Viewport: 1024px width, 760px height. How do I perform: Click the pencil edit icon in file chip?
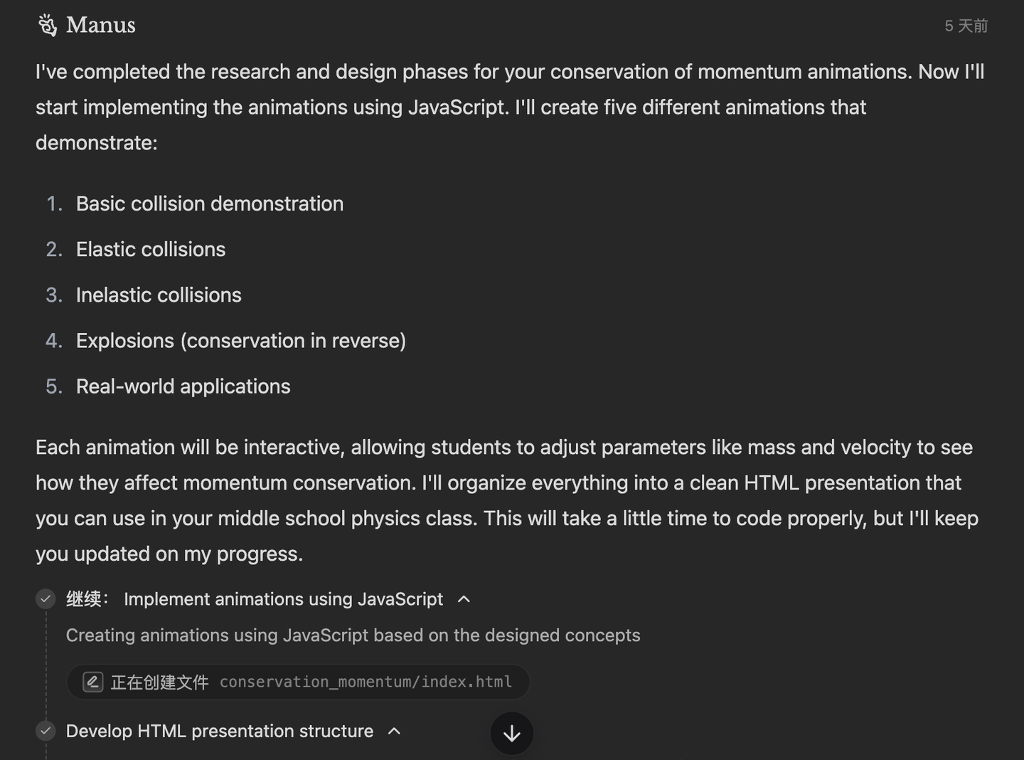[x=93, y=682]
